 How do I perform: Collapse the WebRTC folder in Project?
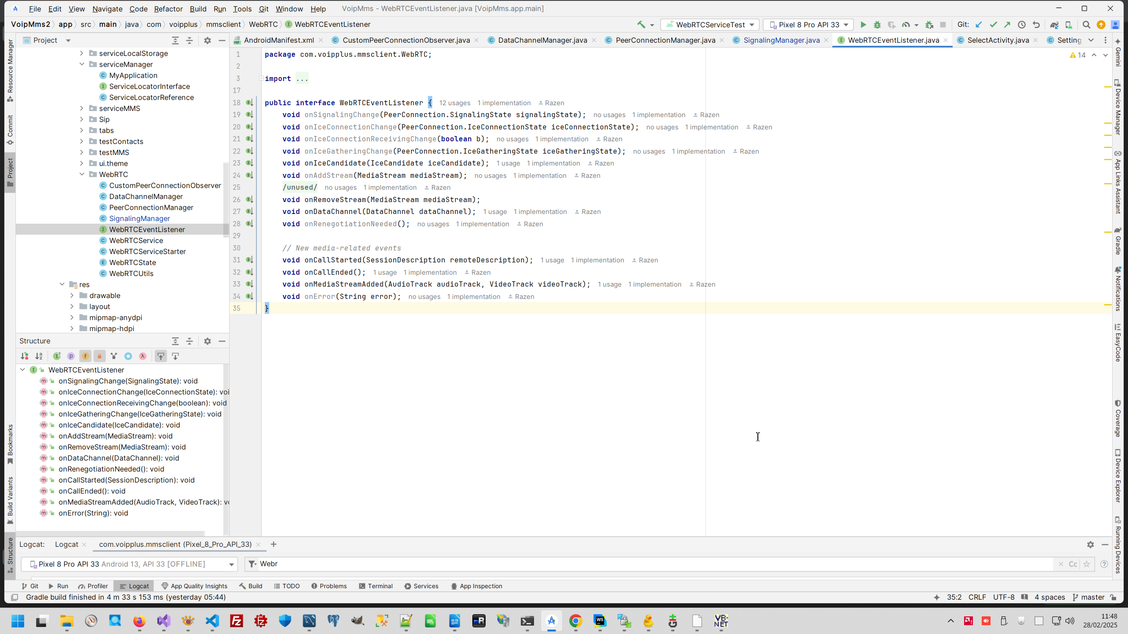click(x=82, y=174)
